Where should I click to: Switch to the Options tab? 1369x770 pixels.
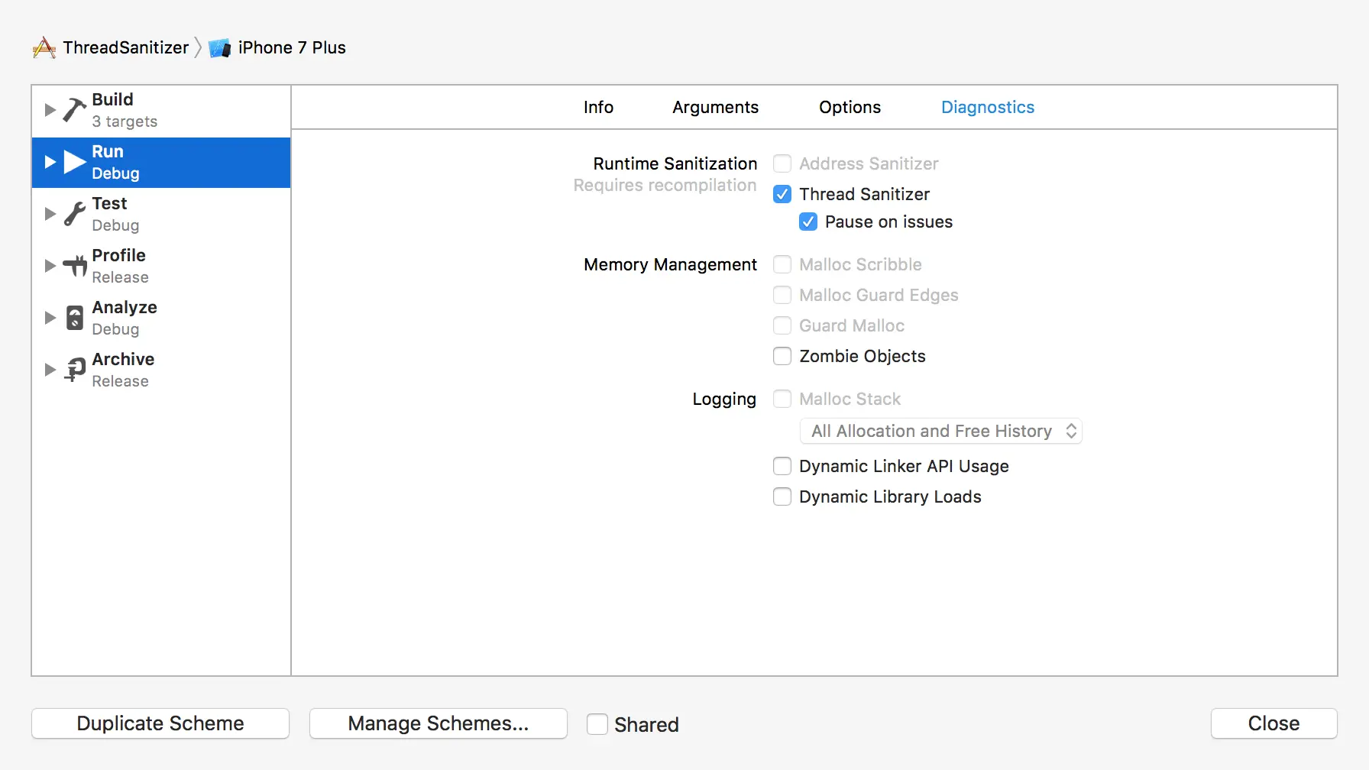pos(850,107)
